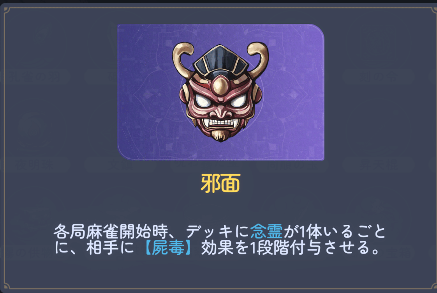
Task: Click the faded feather item icon top-left
Action: pyautogui.click(x=35, y=41)
